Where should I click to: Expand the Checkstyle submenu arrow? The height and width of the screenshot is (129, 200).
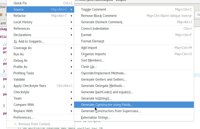pos(71,92)
